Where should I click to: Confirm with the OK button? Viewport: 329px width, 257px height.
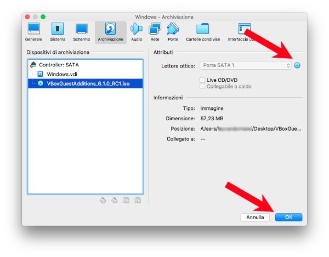click(289, 217)
